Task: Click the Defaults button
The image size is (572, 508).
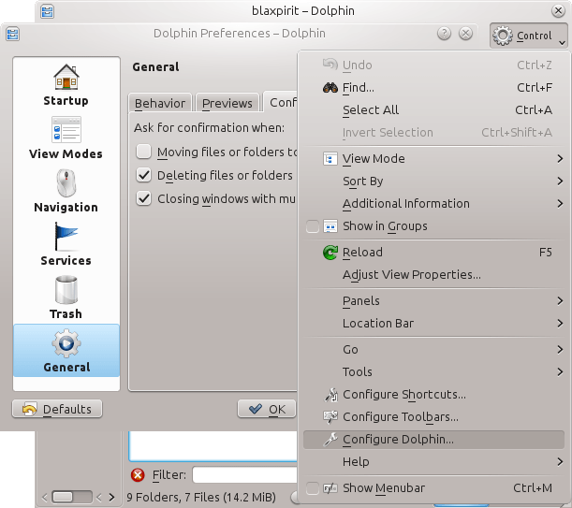Action: pyautogui.click(x=57, y=409)
